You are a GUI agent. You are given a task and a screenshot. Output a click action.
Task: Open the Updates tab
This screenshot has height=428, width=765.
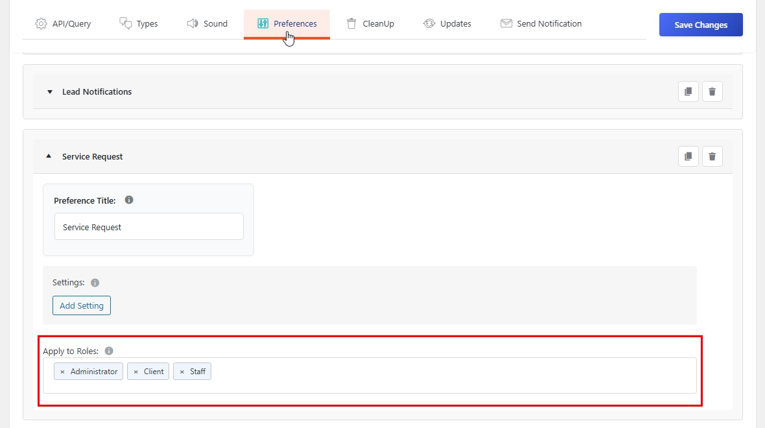[x=447, y=23]
